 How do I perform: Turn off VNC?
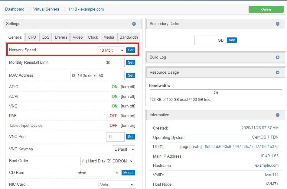(128, 106)
